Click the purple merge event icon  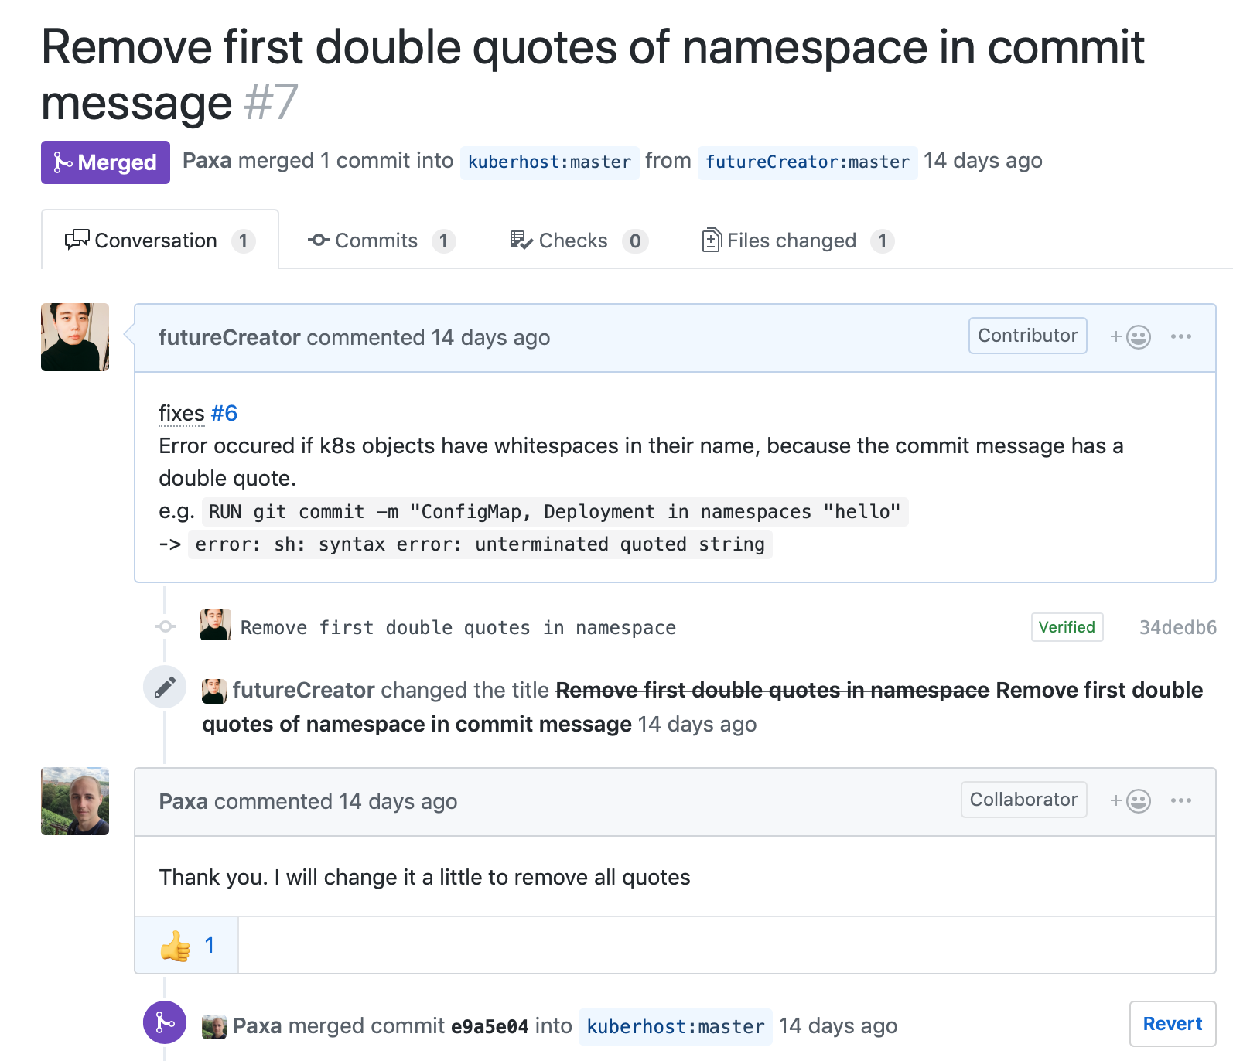(x=165, y=1022)
